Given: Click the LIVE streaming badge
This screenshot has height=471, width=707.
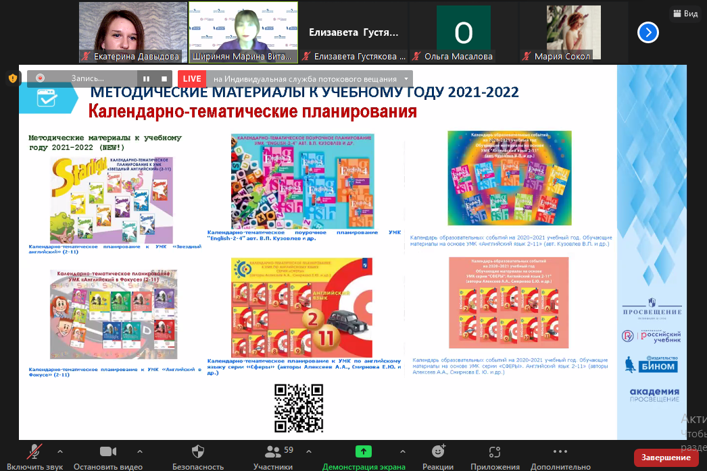Looking at the screenshot, I should coord(192,79).
